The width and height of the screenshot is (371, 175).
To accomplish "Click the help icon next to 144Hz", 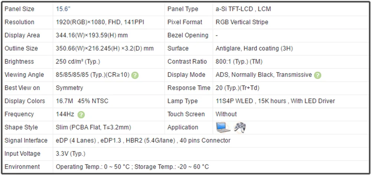I will click(81, 115).
